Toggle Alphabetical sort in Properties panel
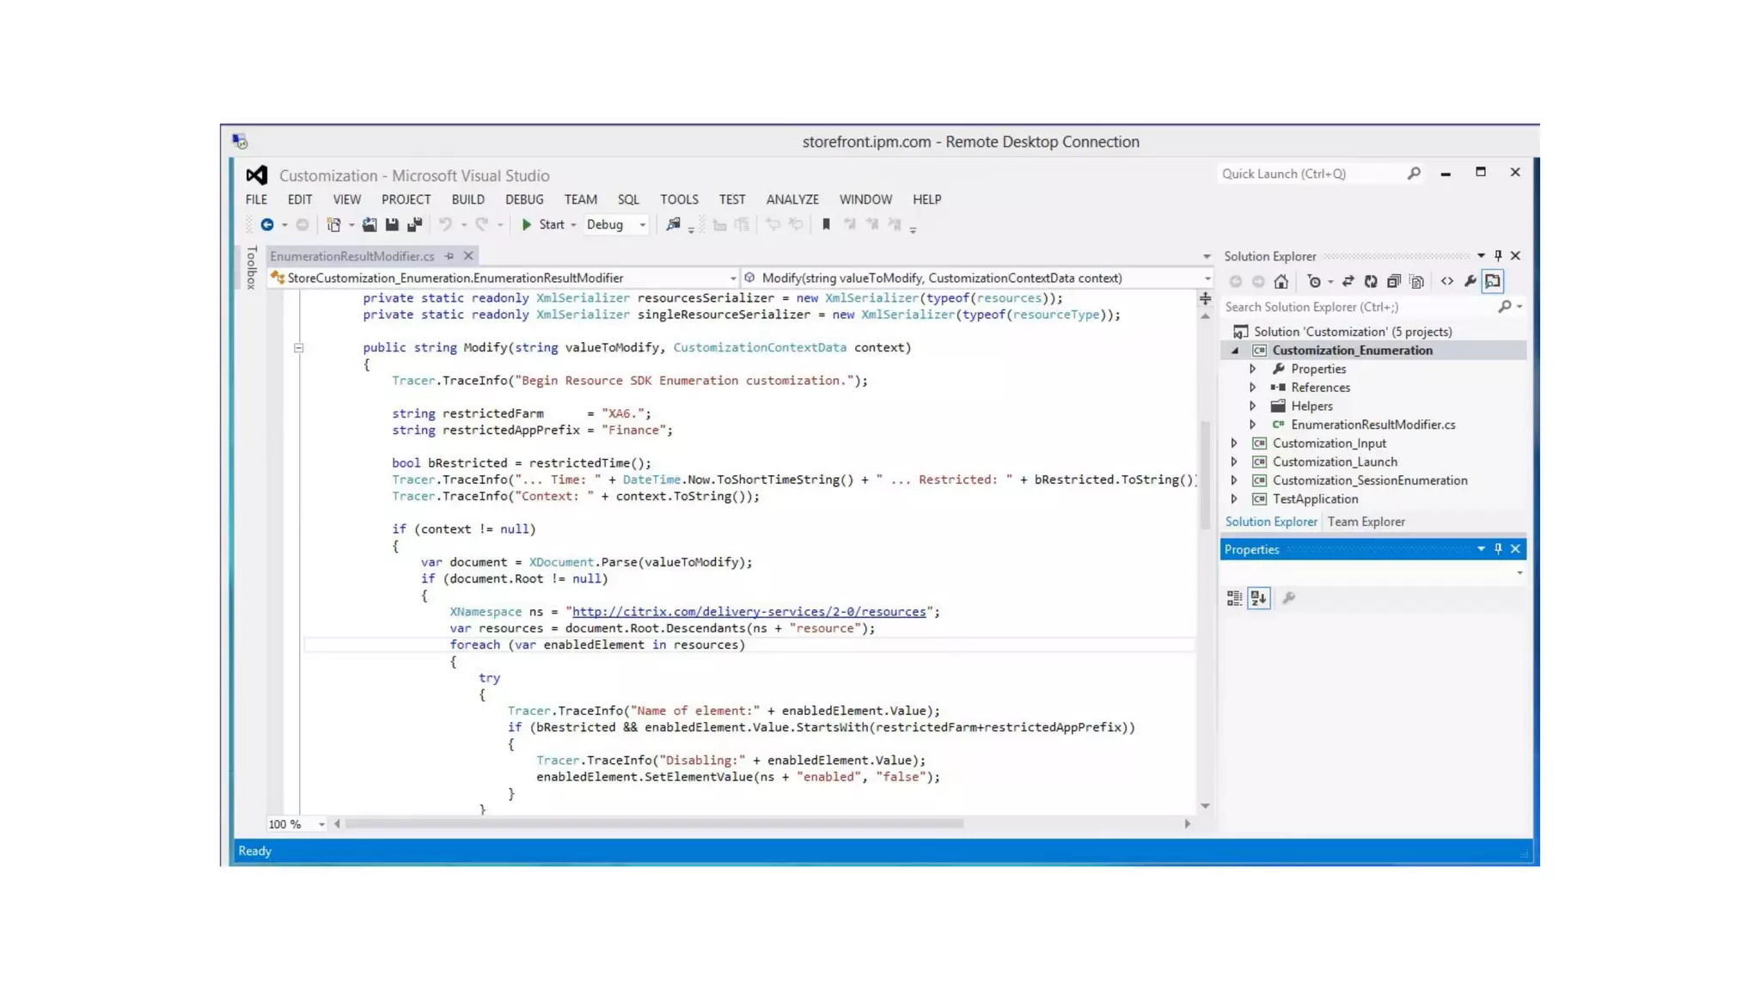Viewport: 1760px width, 990px height. (x=1259, y=598)
